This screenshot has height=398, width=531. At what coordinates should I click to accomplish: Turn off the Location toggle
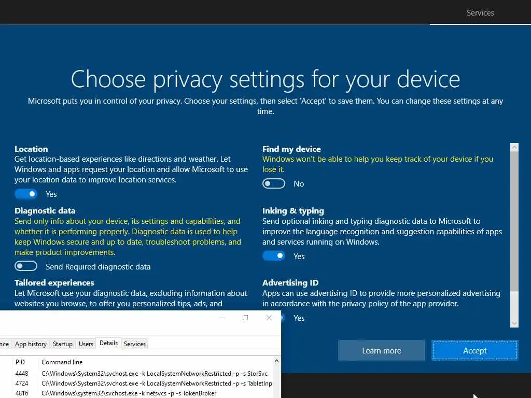(26, 194)
